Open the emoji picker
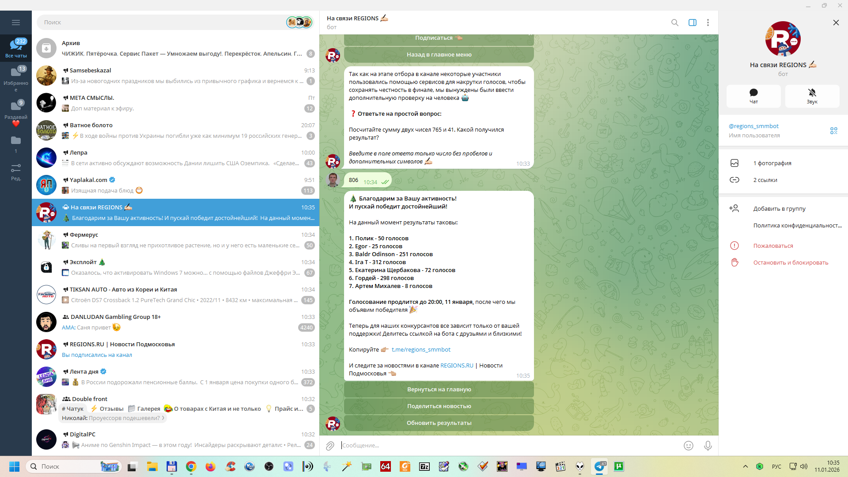Viewport: 848px width, 477px height. [688, 446]
